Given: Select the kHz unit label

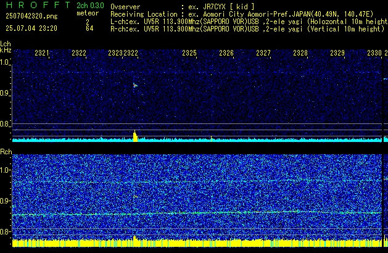Looking at the screenshot, I should point(6,50).
